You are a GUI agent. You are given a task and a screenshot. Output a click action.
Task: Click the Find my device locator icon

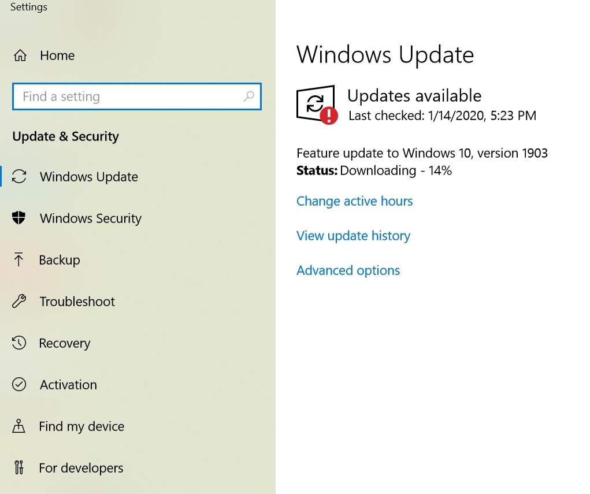(18, 426)
